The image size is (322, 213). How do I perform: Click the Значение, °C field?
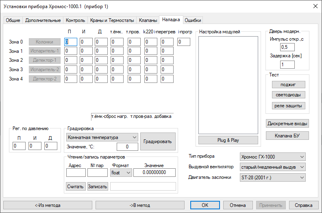coord(127,147)
